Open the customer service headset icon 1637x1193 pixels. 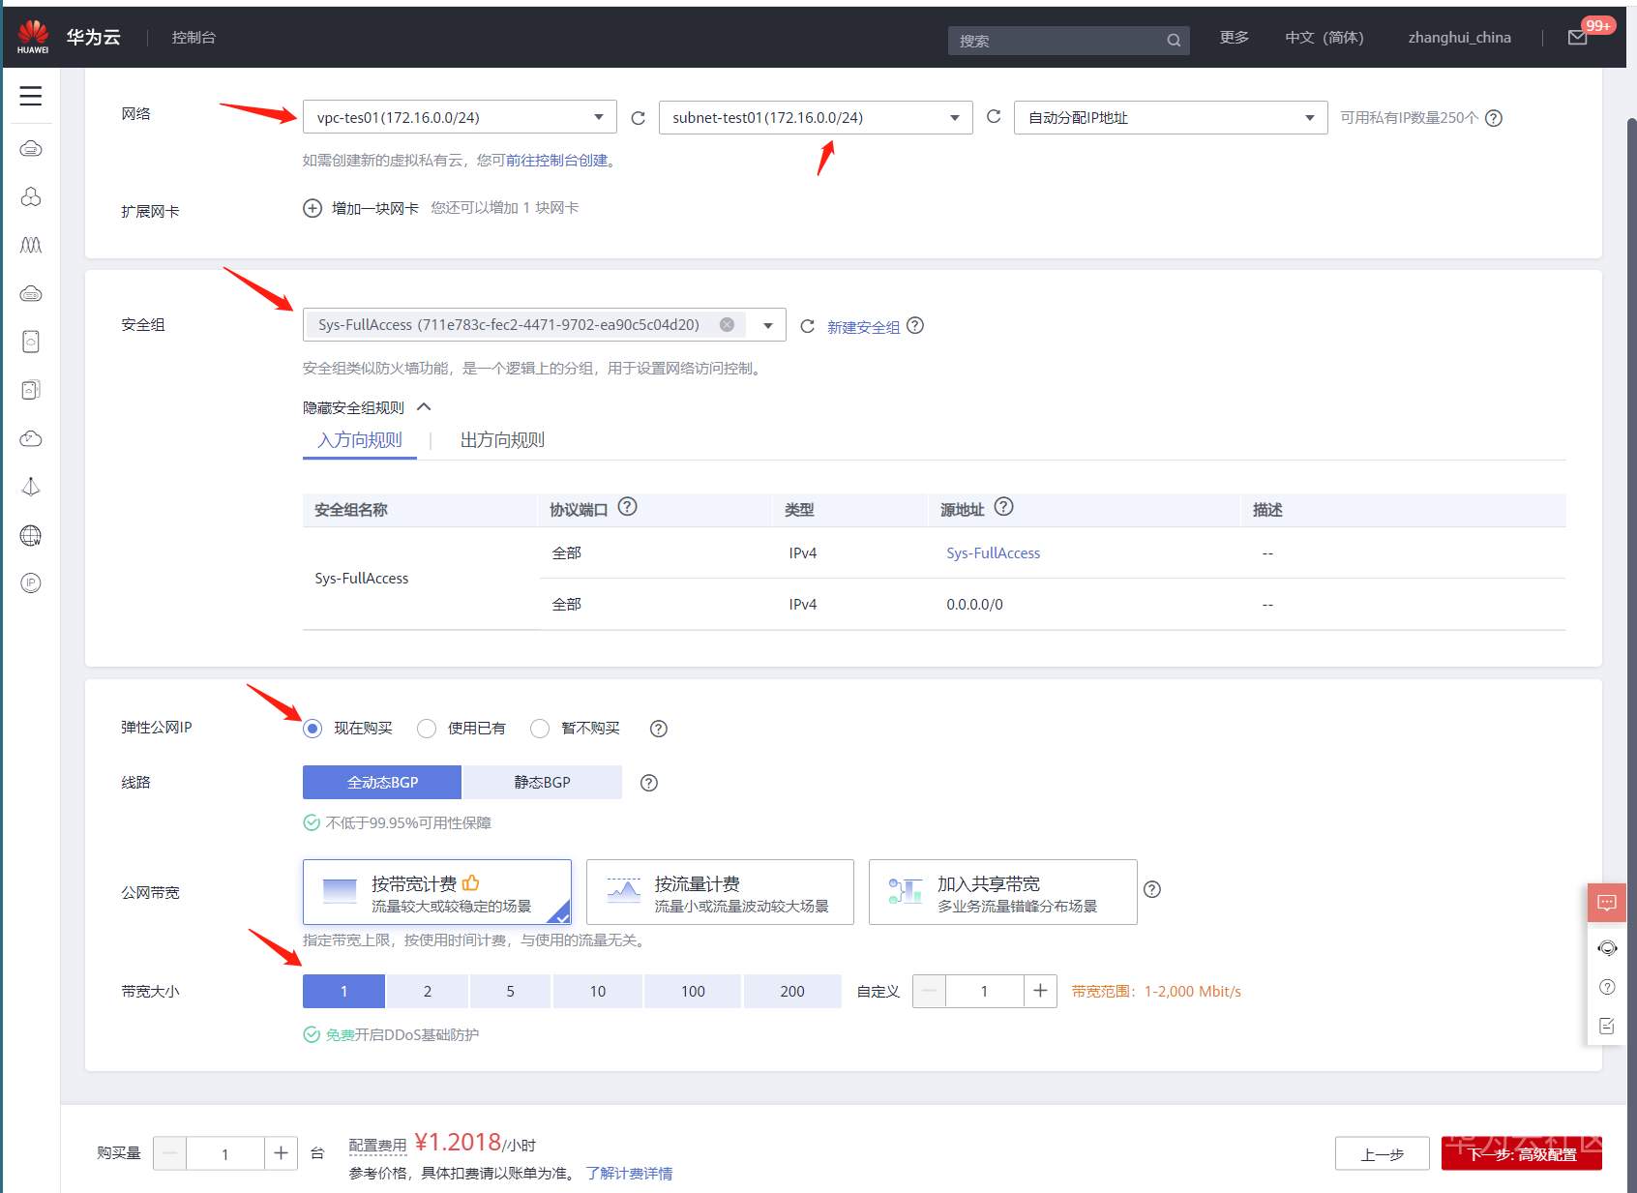coord(1607,948)
